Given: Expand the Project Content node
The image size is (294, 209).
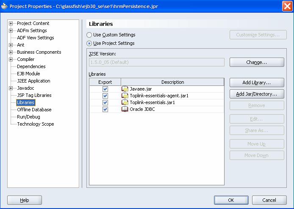Looking at the screenshot, I should point(11,23).
